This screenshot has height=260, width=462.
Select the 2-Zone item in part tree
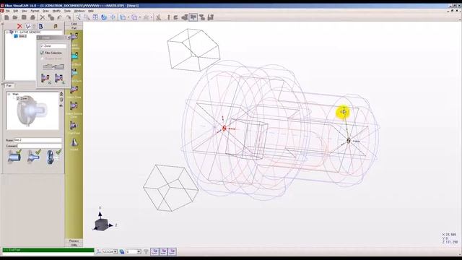[22, 98]
